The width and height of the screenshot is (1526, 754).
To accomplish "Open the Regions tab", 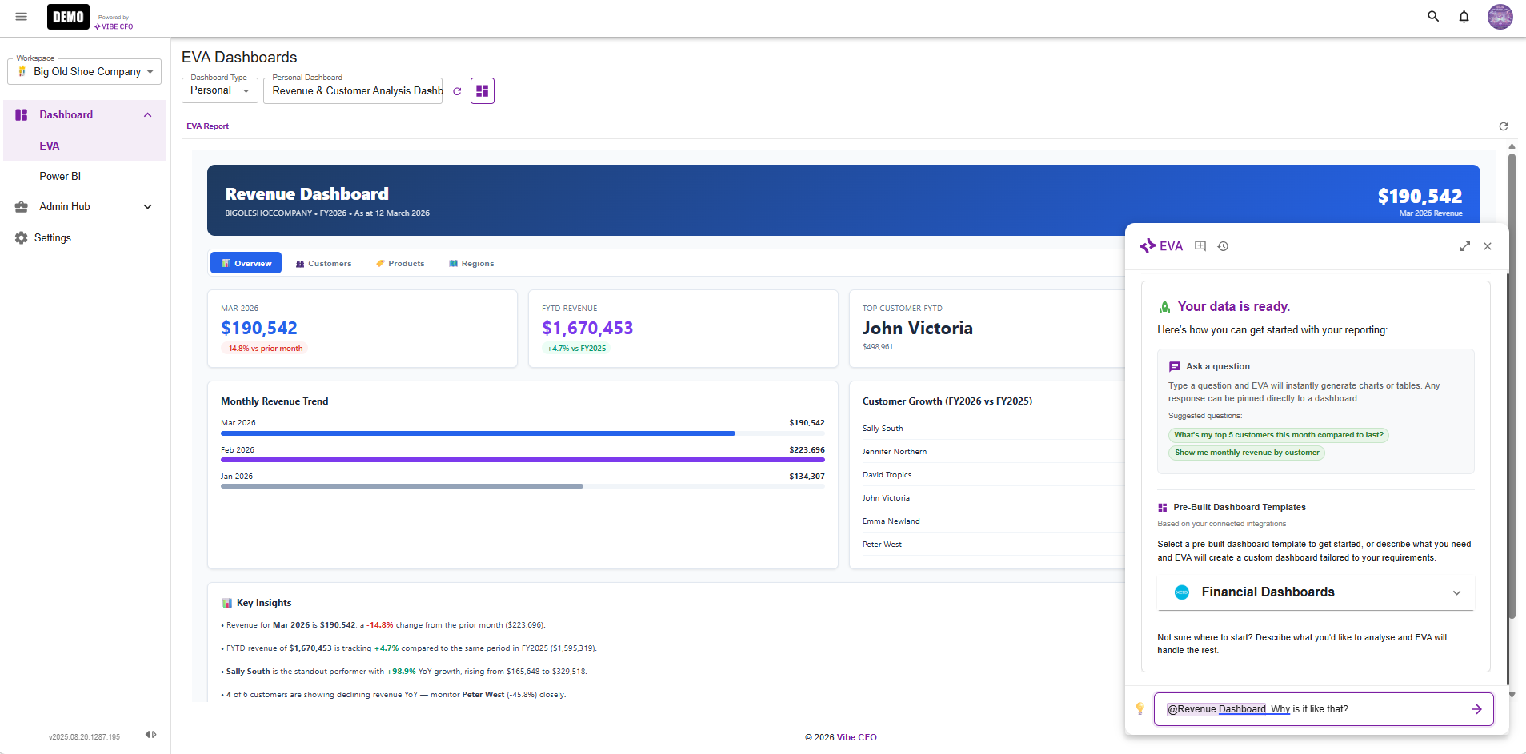I will [471, 263].
